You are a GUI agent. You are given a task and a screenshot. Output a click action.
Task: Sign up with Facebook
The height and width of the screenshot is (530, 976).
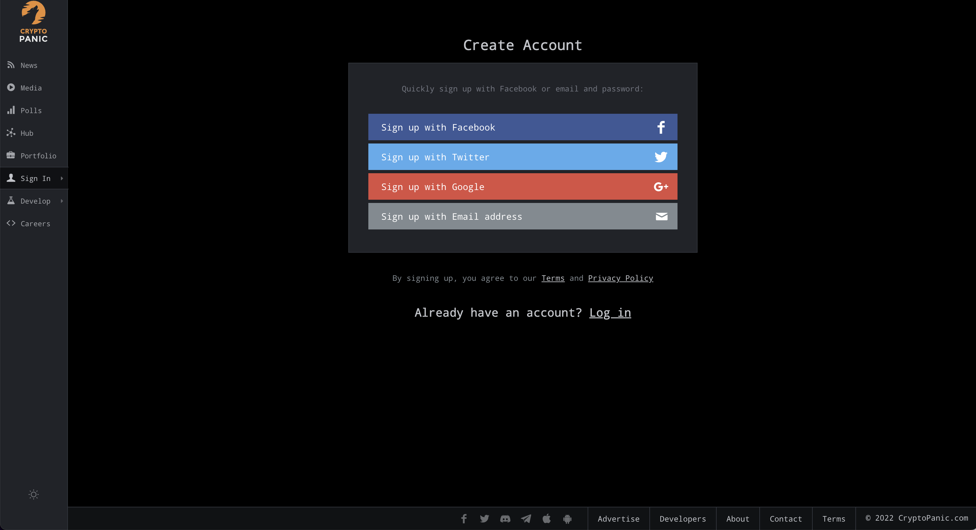coord(523,127)
